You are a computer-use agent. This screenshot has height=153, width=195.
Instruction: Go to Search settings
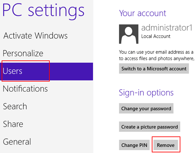pos(15,106)
